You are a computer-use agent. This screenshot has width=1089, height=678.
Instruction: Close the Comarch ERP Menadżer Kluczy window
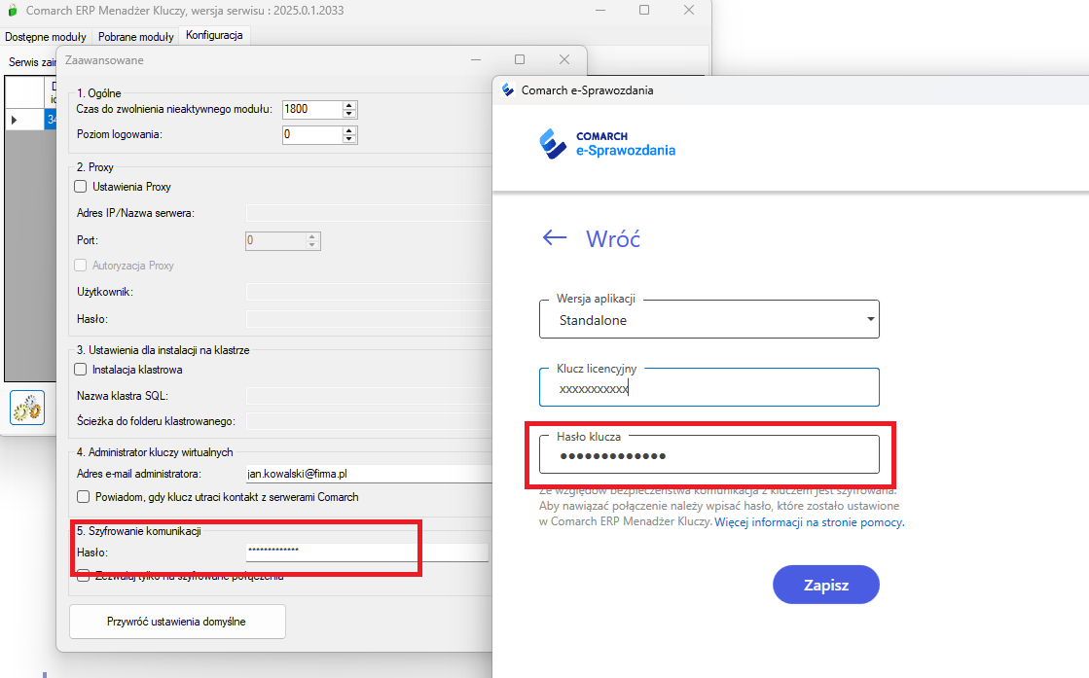(x=689, y=10)
